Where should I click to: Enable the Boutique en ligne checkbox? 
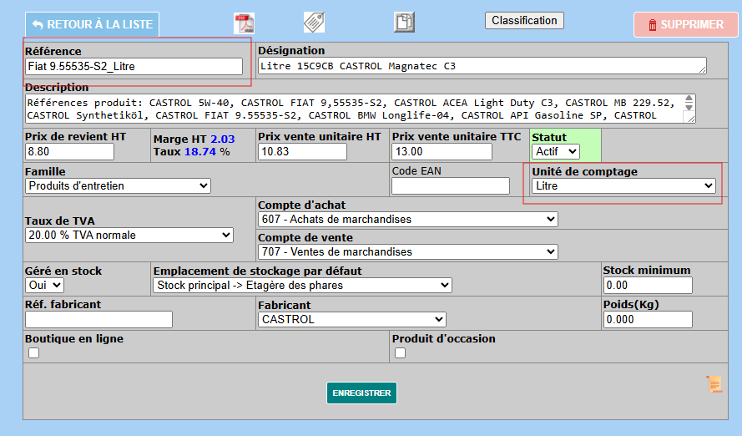click(x=33, y=353)
